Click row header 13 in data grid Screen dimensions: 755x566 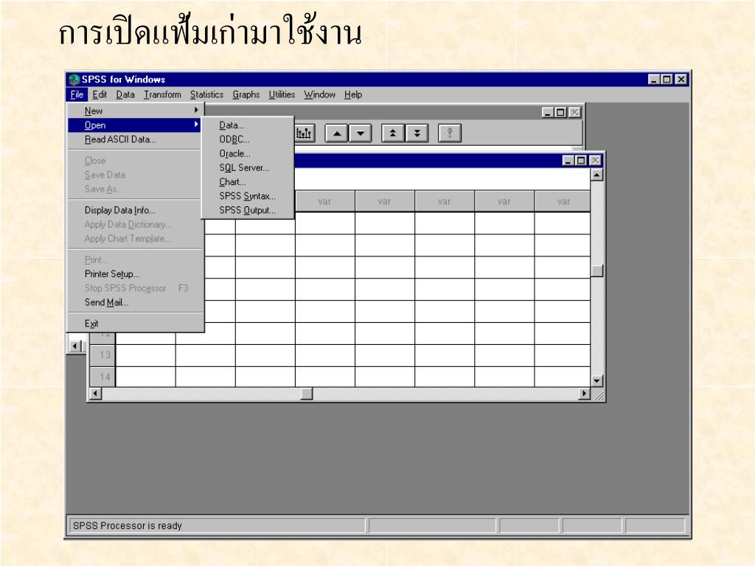102,355
